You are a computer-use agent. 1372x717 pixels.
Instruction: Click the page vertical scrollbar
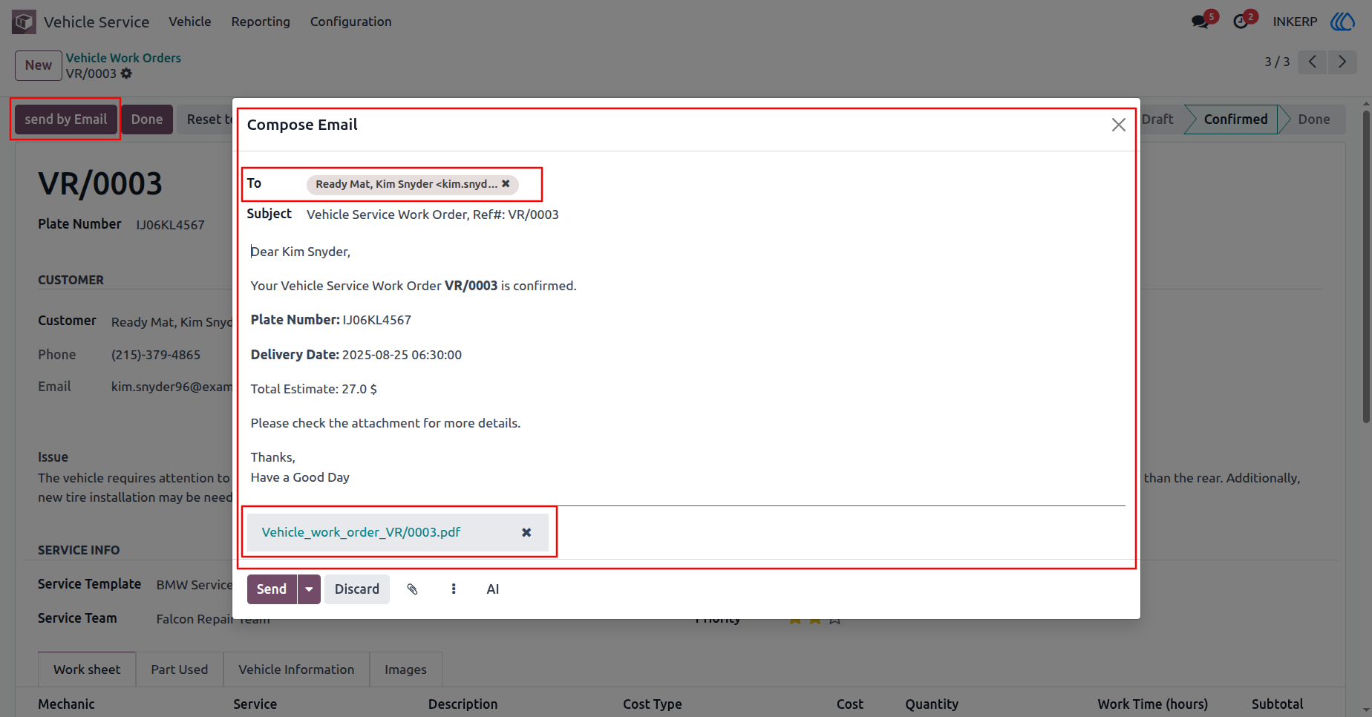[1366, 267]
